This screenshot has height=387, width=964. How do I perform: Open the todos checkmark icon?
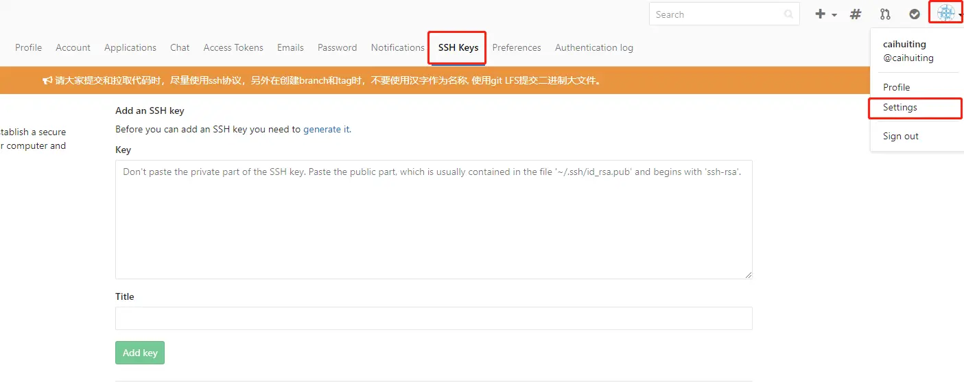coord(915,14)
